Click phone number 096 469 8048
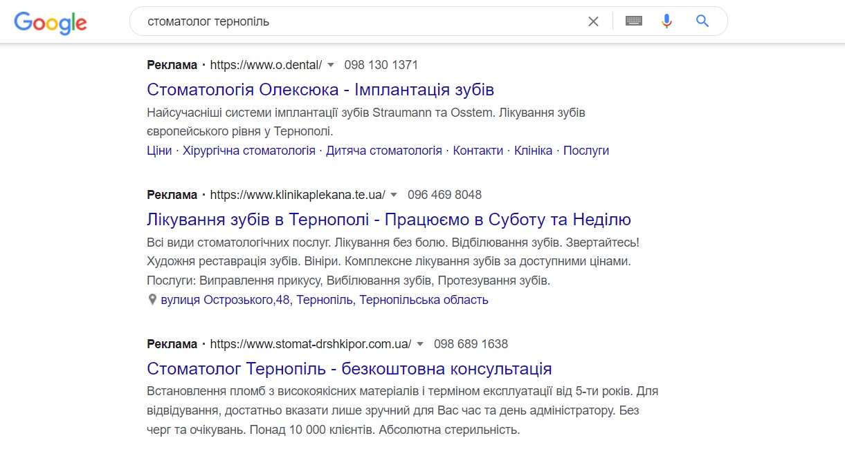Image resolution: width=845 pixels, height=456 pixels. pos(445,195)
